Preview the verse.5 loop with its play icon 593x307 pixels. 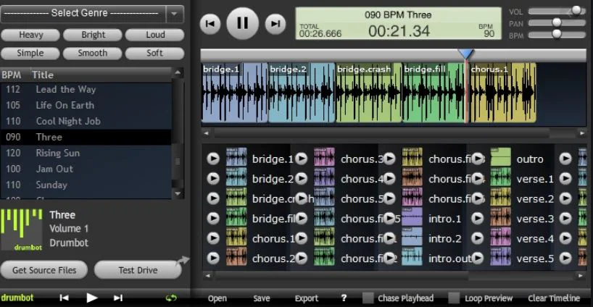pos(478,258)
